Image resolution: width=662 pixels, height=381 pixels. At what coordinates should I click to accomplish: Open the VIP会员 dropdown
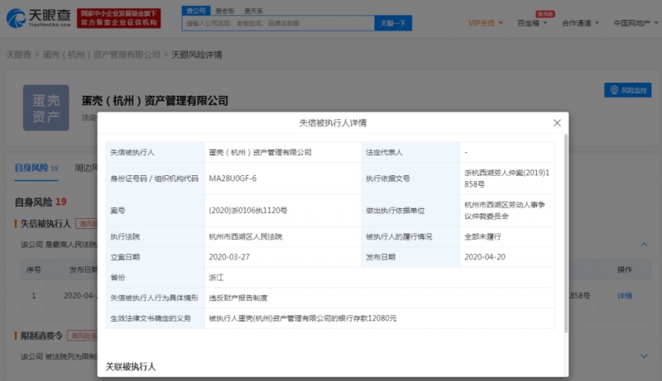(486, 23)
